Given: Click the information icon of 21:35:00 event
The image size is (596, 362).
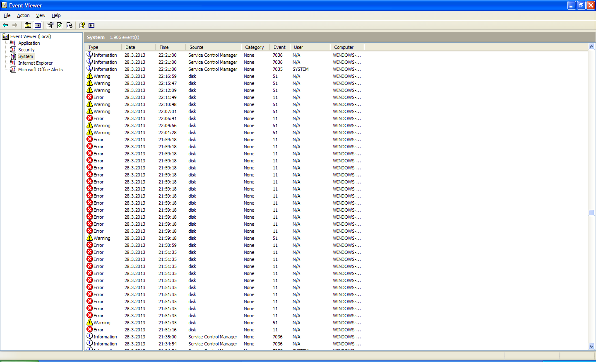Looking at the screenshot, I should click(89, 337).
